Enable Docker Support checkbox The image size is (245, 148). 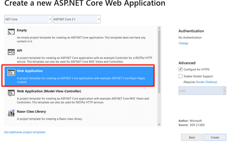pos(180,76)
